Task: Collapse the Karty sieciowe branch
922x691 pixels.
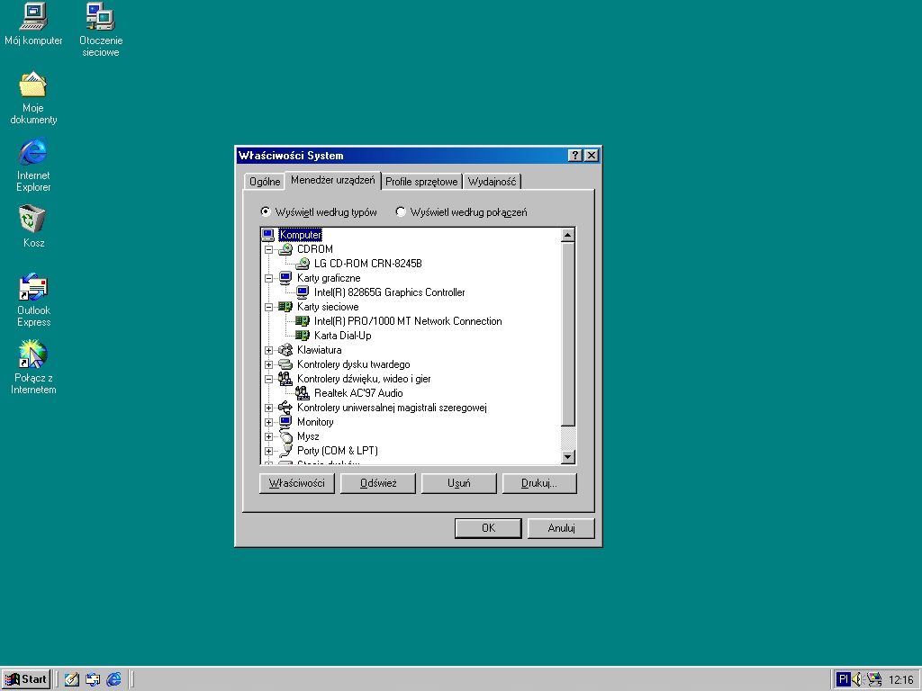Action: [268, 308]
